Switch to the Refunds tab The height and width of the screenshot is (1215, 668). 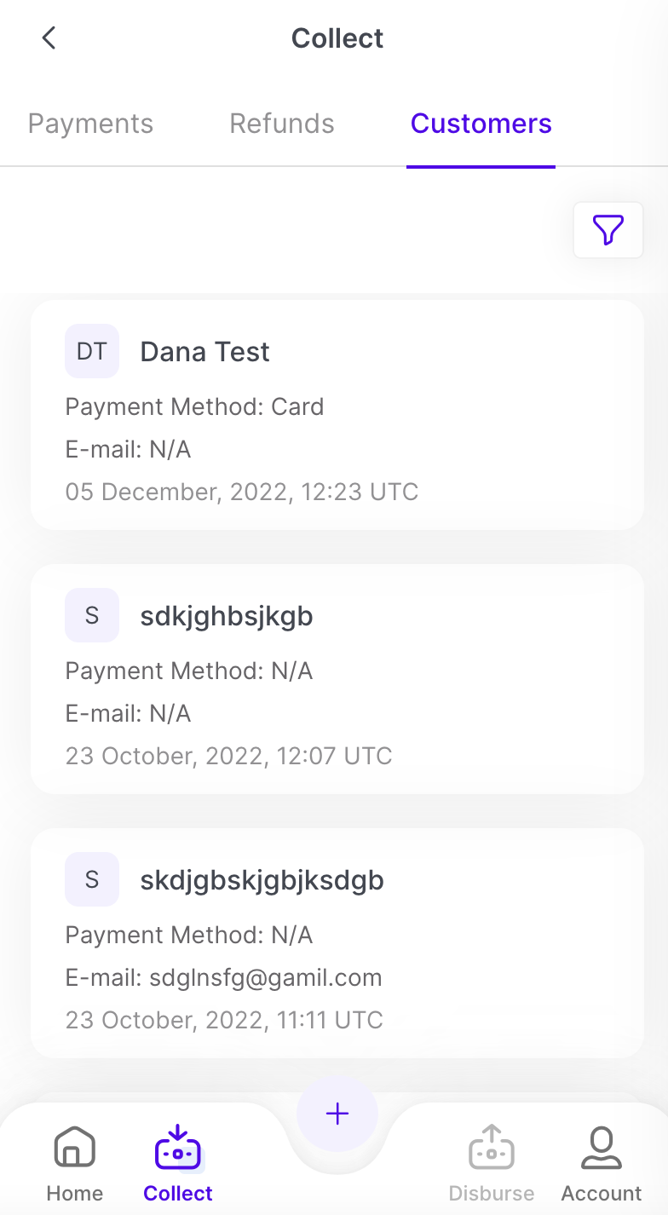click(282, 124)
